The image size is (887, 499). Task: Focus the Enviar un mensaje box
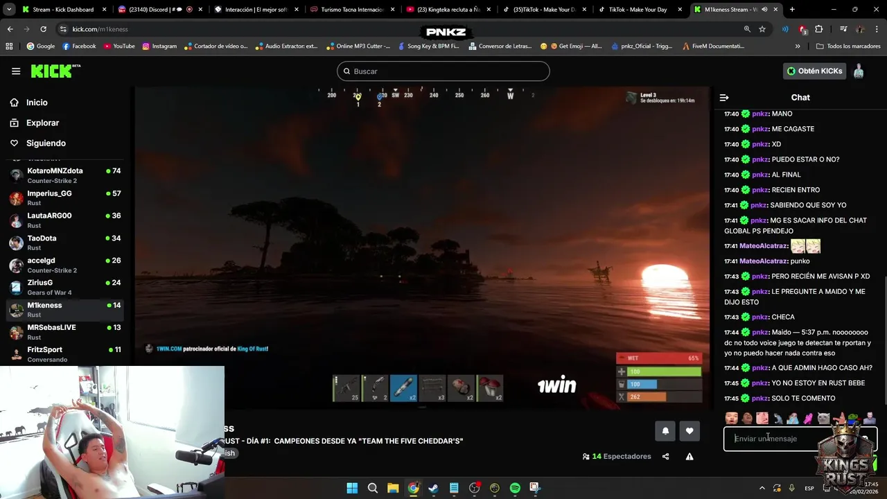(800, 439)
